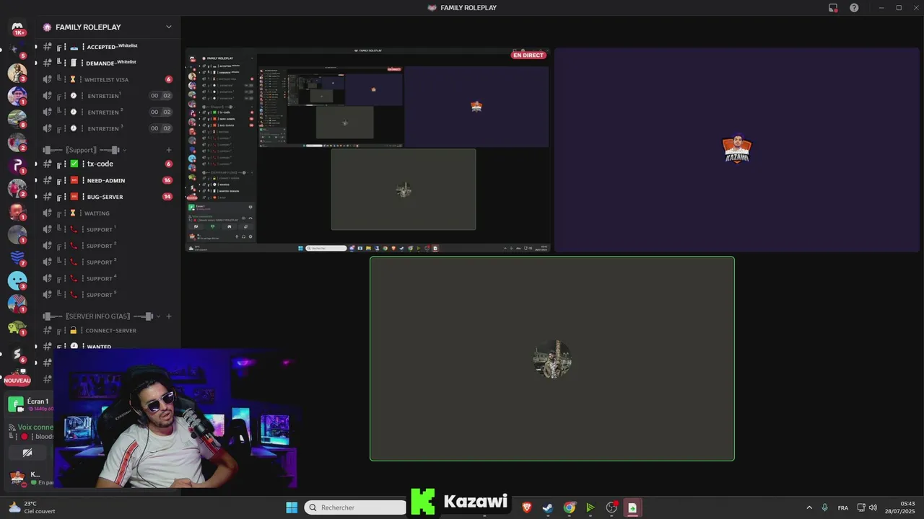Add channel to SERVER INFO GTA5 via plus
This screenshot has height=519, width=924.
[x=169, y=316]
